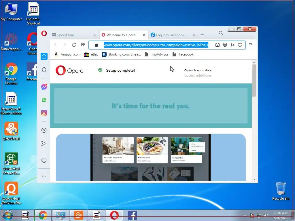295x221 pixels.
Task: Select Quick Heal AntiVirus Pro icon
Action: (x=11, y=193)
